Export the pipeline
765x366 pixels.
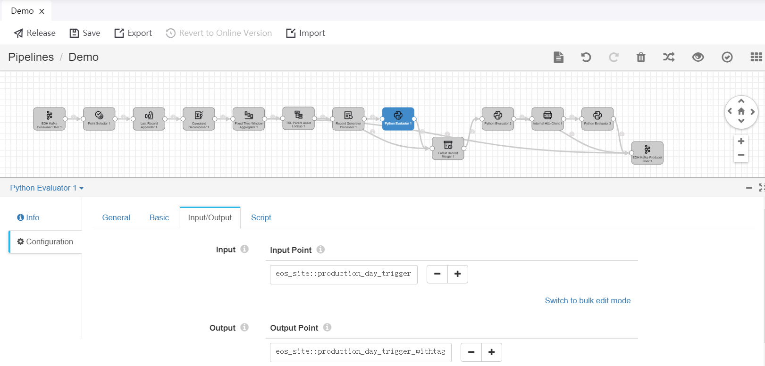[x=133, y=33]
